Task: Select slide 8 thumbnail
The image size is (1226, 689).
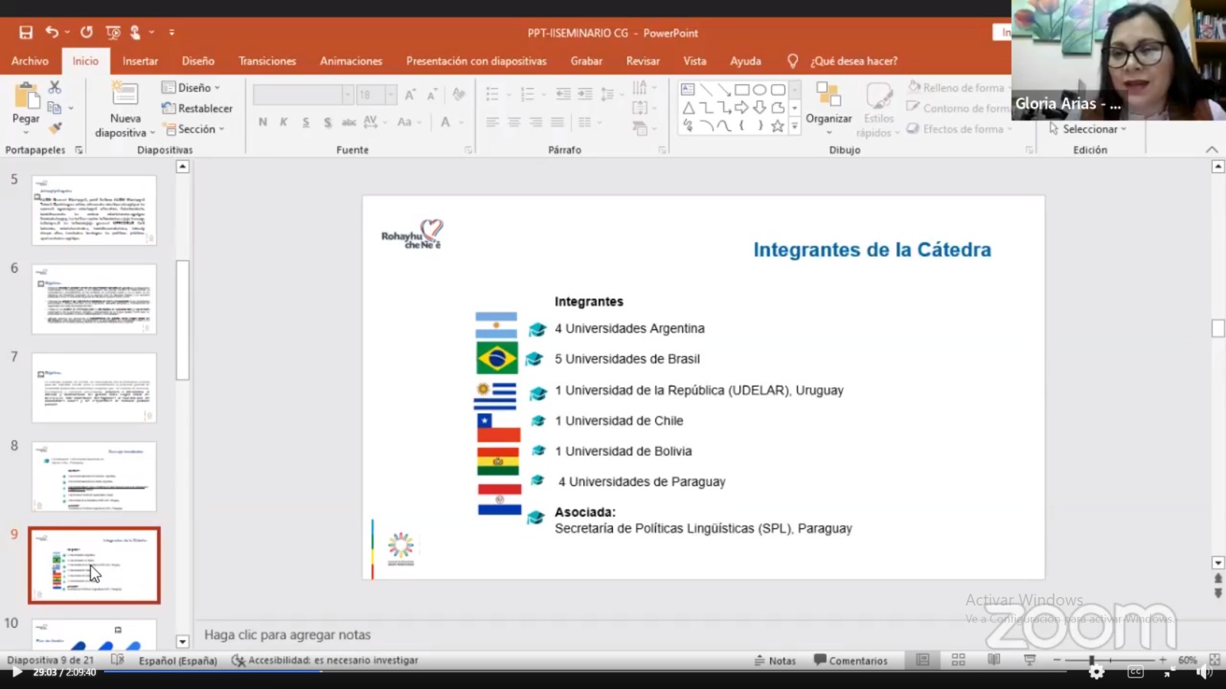Action: [94, 476]
